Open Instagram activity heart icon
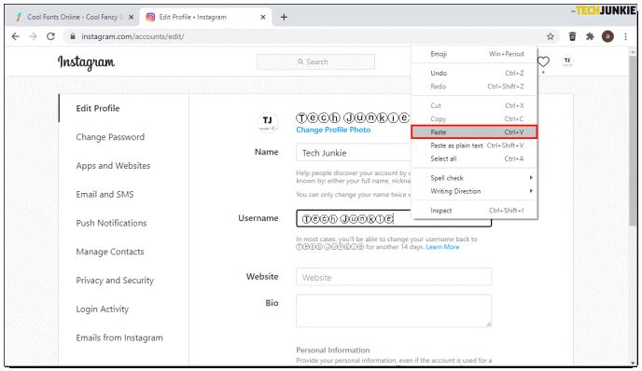 click(x=543, y=62)
